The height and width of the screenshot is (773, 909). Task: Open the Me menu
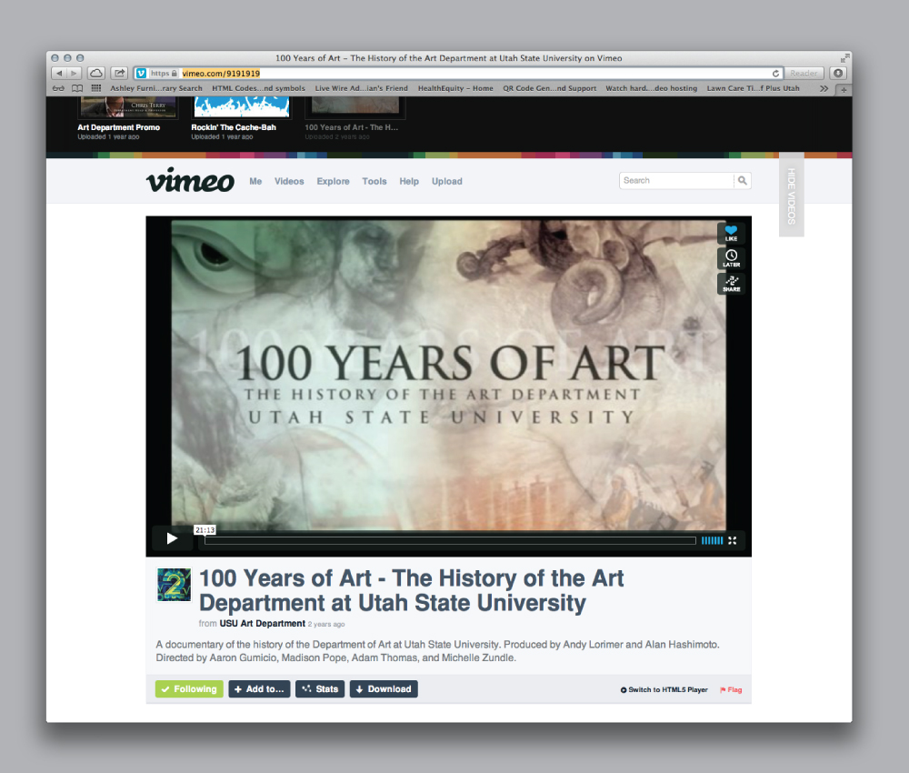pyautogui.click(x=255, y=182)
